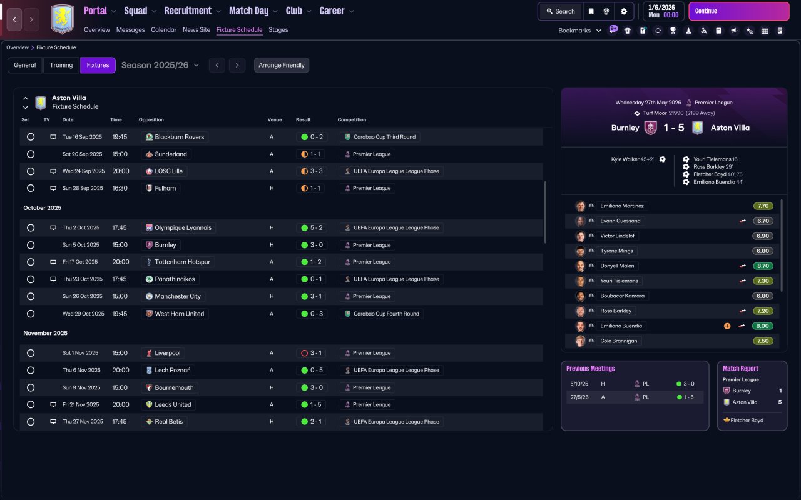The height and width of the screenshot is (500, 801).
Task: Click Emiliano Buendía's 8.00 rating badge
Action: click(x=763, y=326)
